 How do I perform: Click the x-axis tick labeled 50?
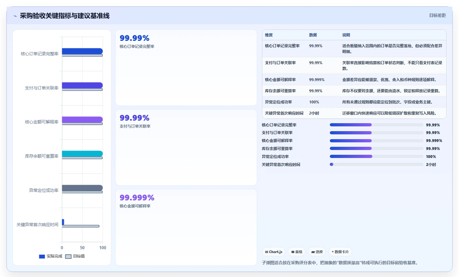tap(82, 248)
